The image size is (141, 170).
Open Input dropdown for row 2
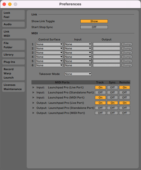point(78,49)
